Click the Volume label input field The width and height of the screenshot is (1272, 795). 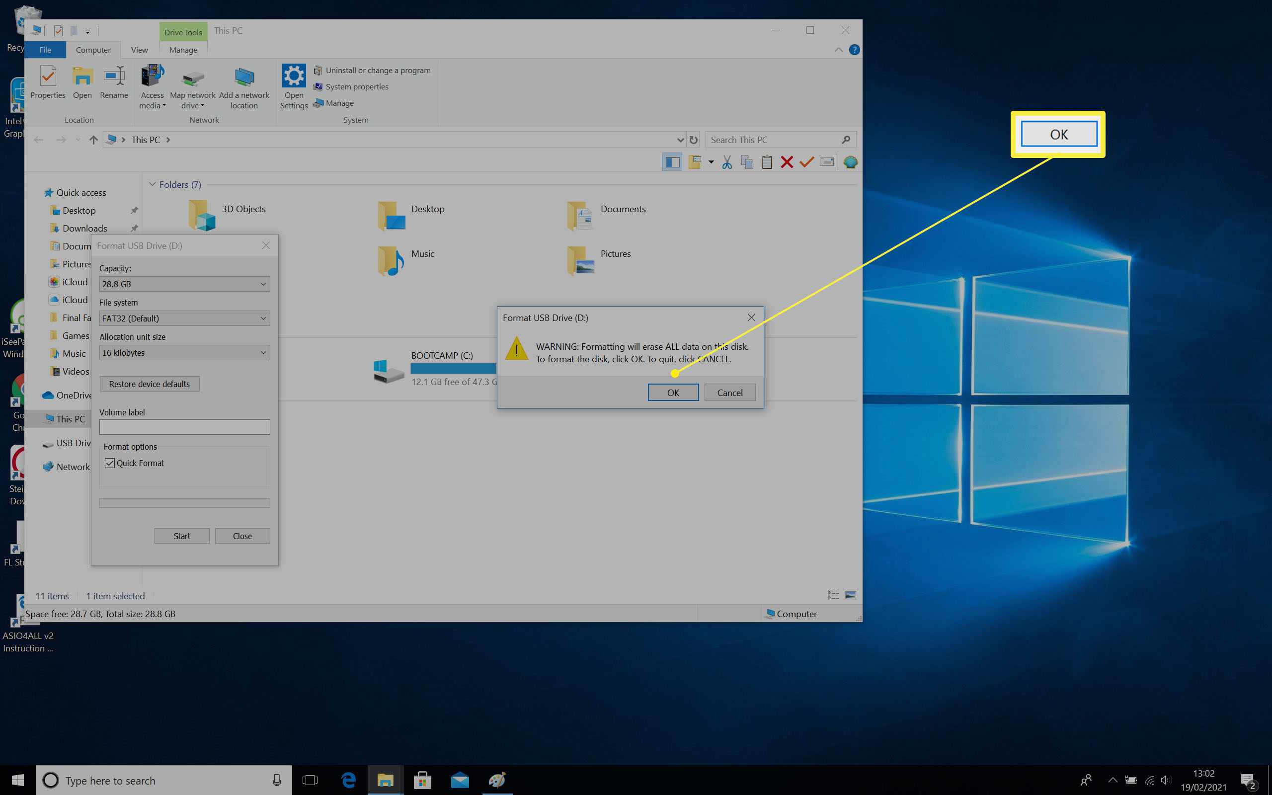(x=184, y=428)
